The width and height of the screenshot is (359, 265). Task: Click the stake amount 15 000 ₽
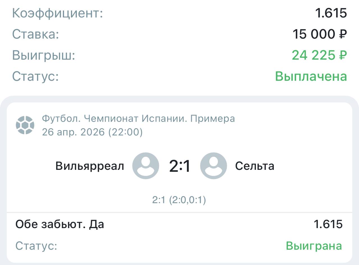320,34
